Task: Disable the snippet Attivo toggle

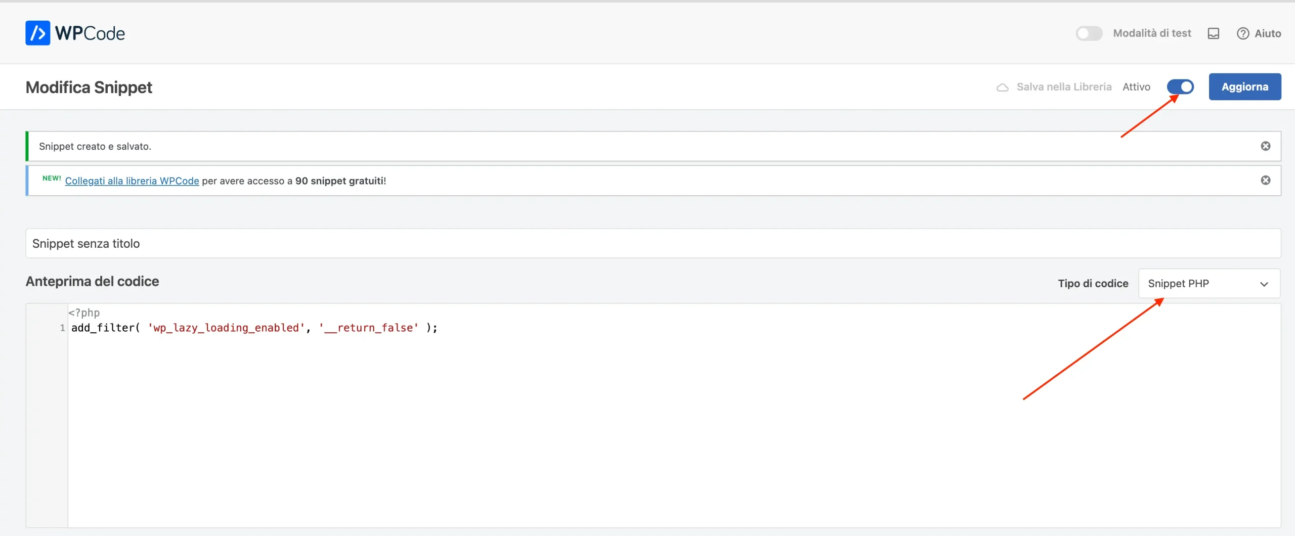Action: (x=1181, y=86)
